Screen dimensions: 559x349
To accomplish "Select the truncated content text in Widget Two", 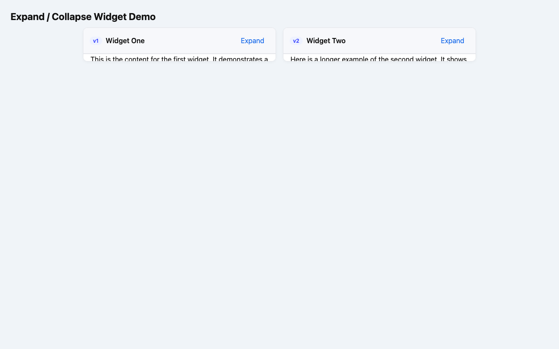I will click(x=379, y=58).
